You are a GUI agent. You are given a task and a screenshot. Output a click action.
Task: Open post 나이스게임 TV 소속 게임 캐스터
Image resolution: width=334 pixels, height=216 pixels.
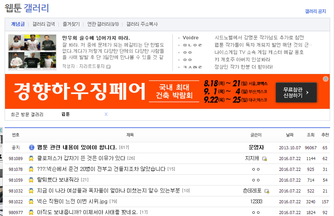[259, 52]
